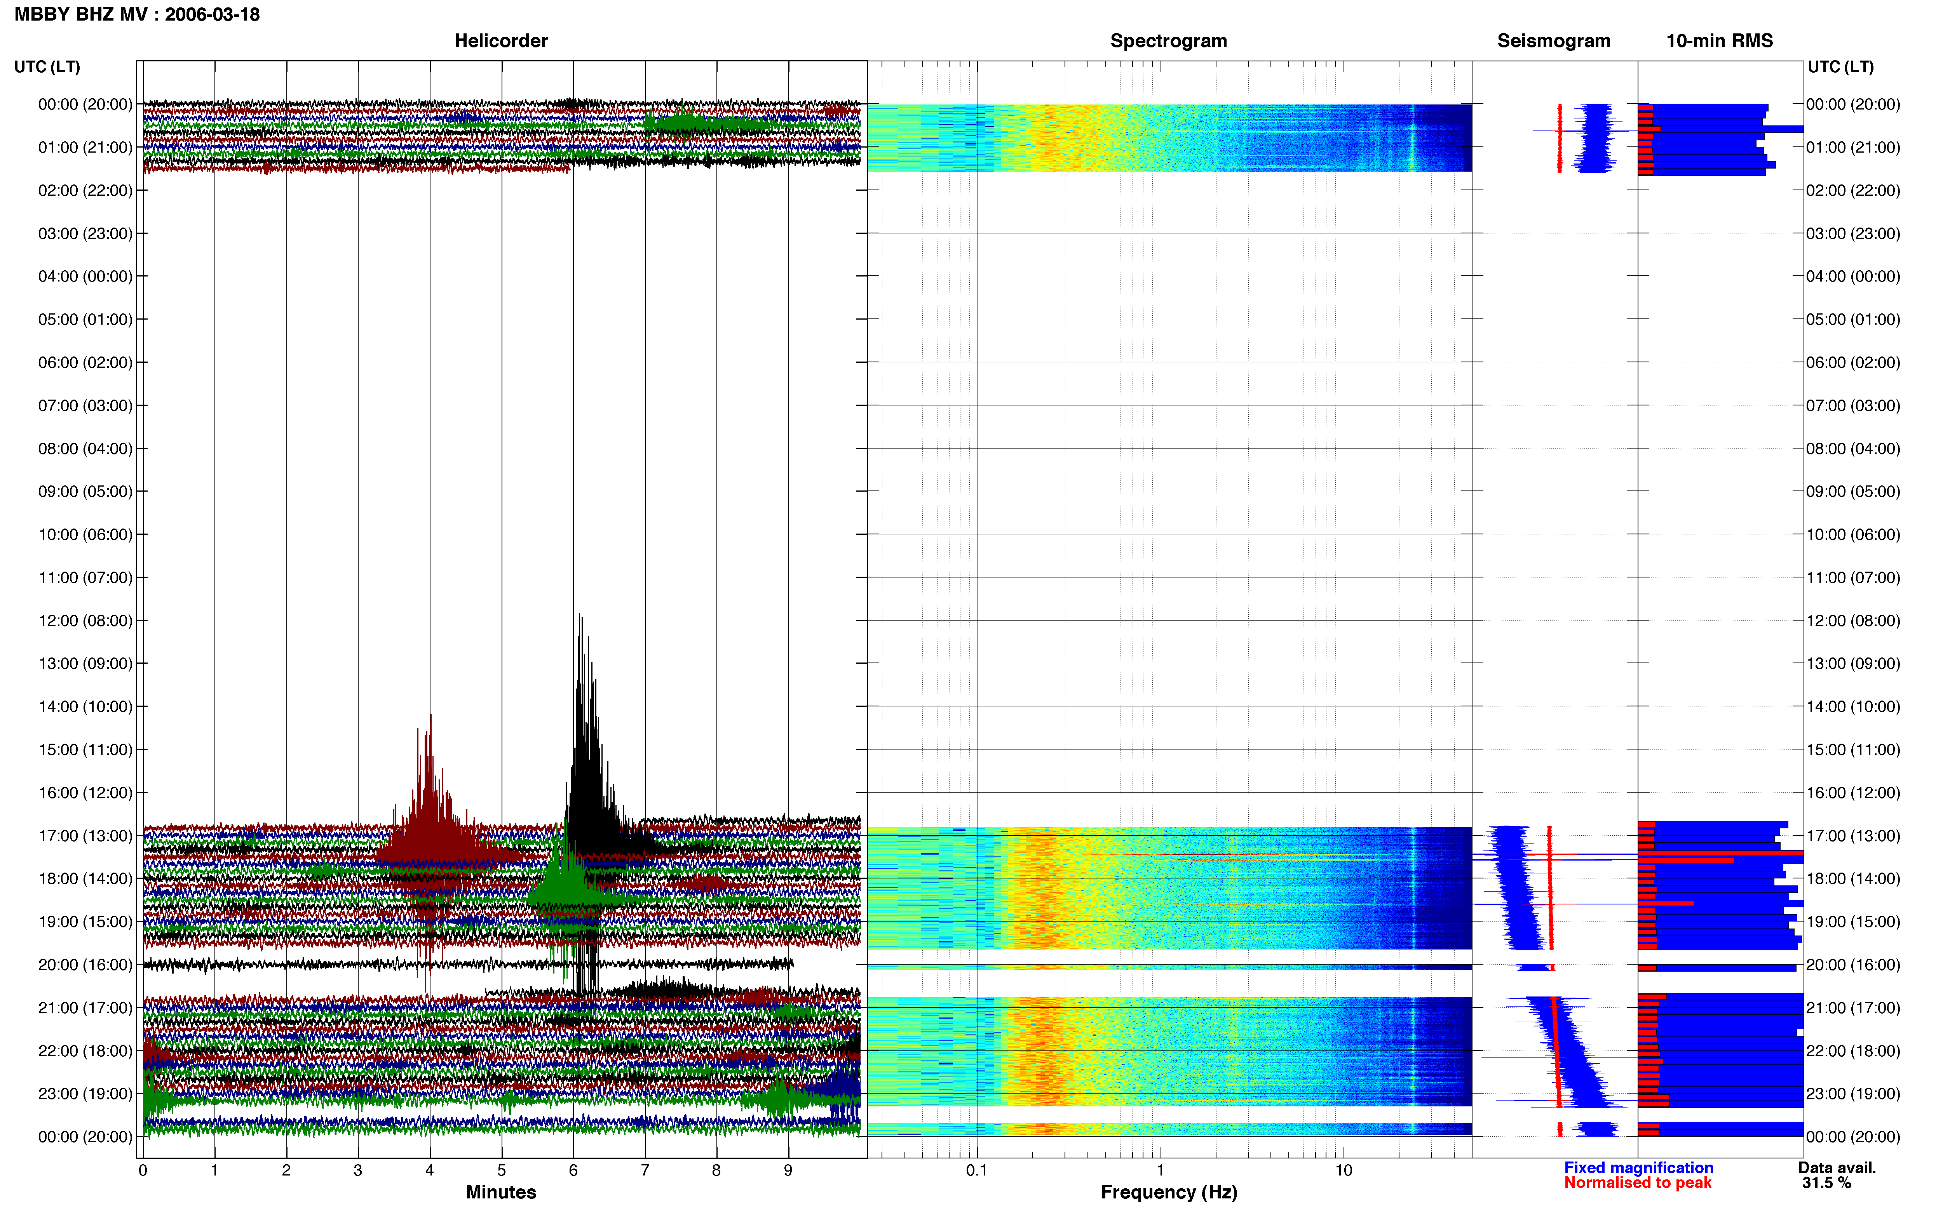Click '01:00 (21:00)' on the Helicorder time axis
This screenshot has width=1950, height=1219.
85,148
